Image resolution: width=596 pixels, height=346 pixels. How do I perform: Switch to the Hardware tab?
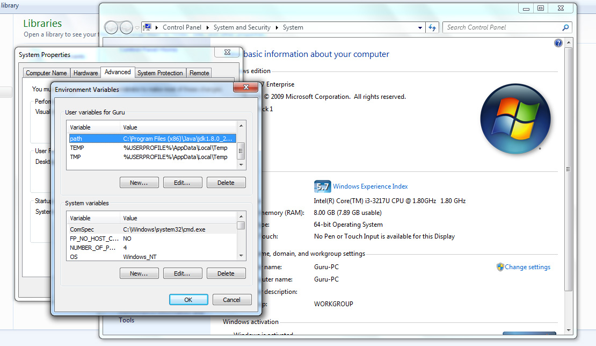coord(85,73)
